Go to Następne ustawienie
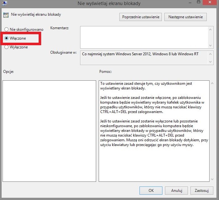Viewport: 219px width, 200px height. pyautogui.click(x=185, y=17)
